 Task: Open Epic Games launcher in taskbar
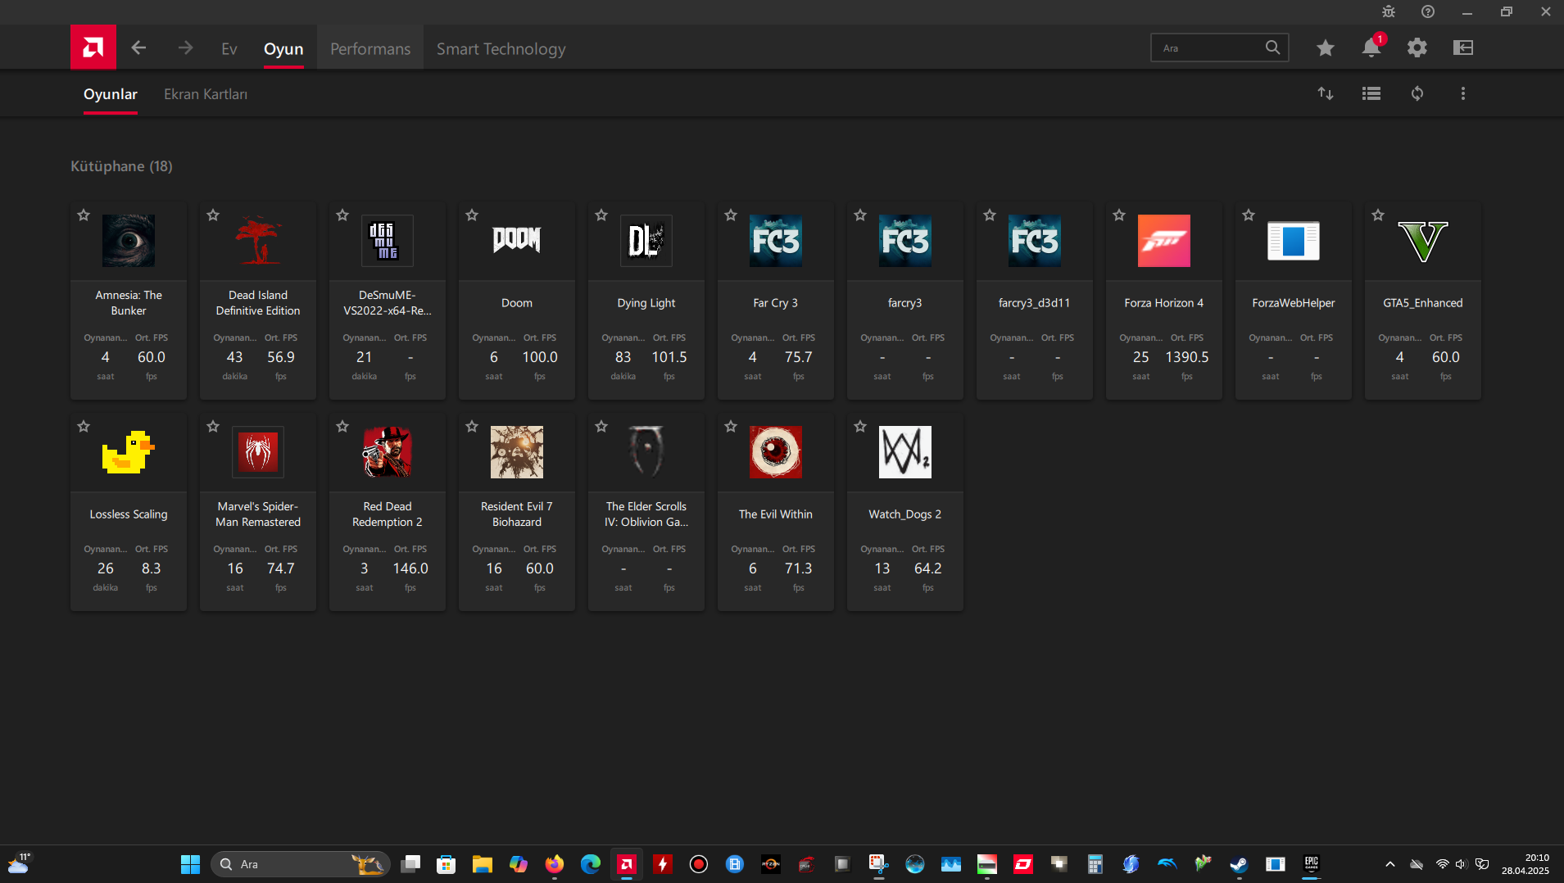click(1312, 864)
